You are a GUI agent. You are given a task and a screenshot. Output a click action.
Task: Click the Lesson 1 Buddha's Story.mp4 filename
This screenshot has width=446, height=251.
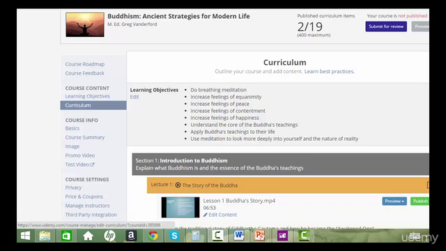[239, 201]
